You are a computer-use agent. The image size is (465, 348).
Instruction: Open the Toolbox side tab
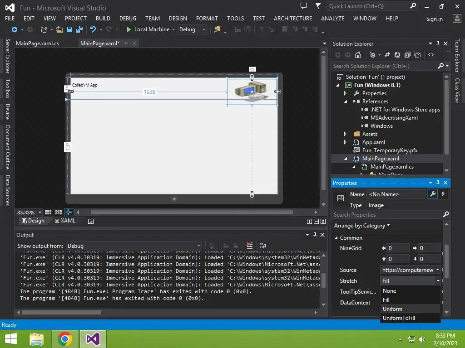pyautogui.click(x=8, y=89)
